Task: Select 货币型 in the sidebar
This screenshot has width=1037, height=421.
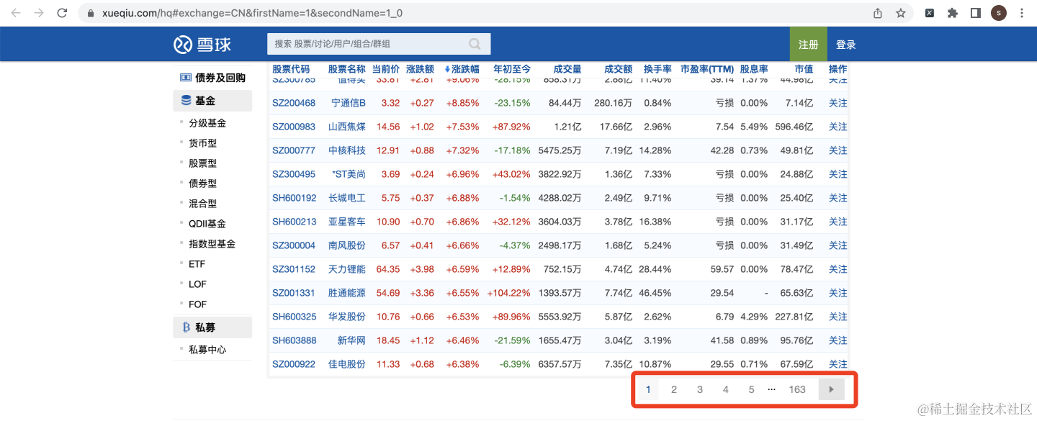Action: point(202,143)
